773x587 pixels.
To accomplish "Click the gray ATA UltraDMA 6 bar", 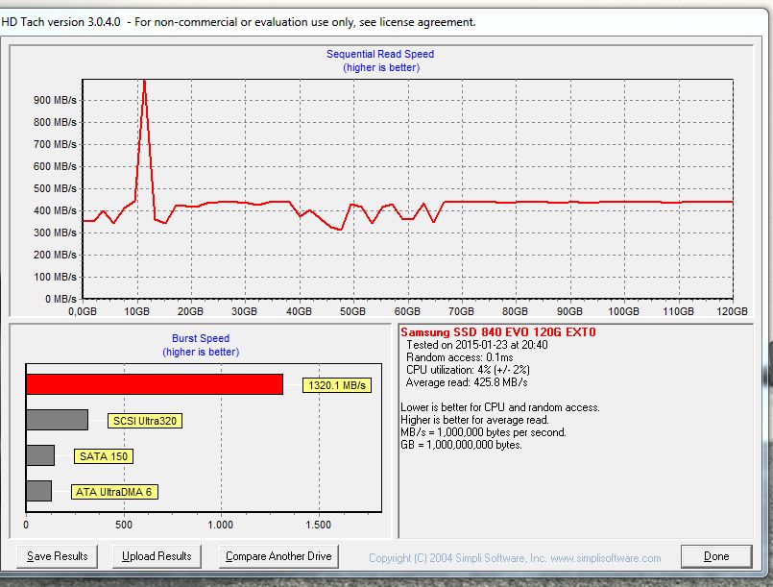I will 38,491.
